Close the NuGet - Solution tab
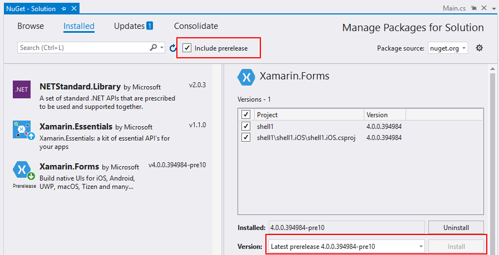 pyautogui.click(x=74, y=9)
